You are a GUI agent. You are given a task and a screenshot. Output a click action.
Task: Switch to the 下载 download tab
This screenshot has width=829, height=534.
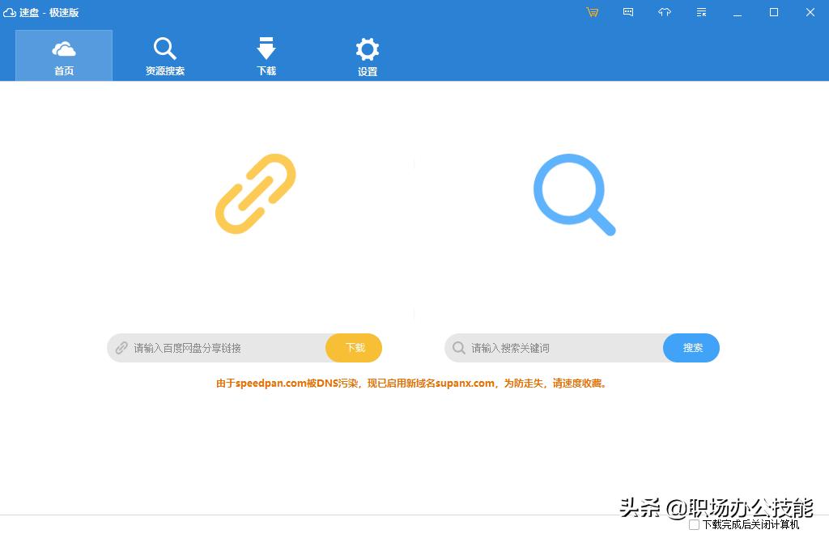click(x=266, y=54)
